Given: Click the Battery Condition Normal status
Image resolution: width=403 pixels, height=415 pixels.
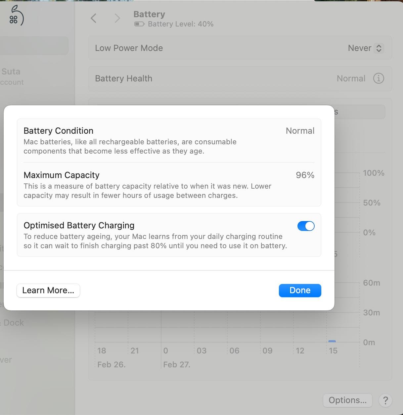Looking at the screenshot, I should point(300,131).
